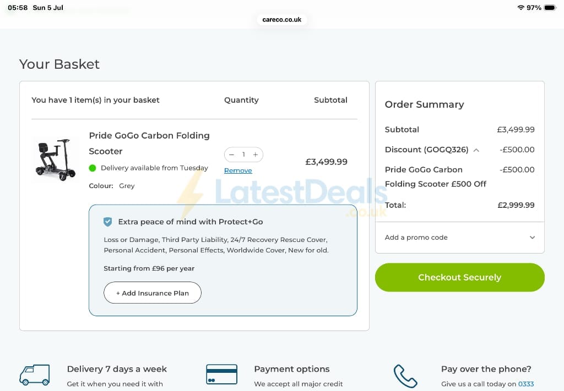
Task: Click the Colour: Grey label
Action: click(x=112, y=186)
